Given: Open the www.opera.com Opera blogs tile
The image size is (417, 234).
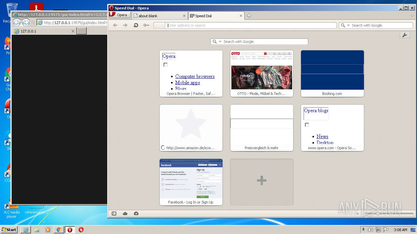Looking at the screenshot, I should pos(332,128).
